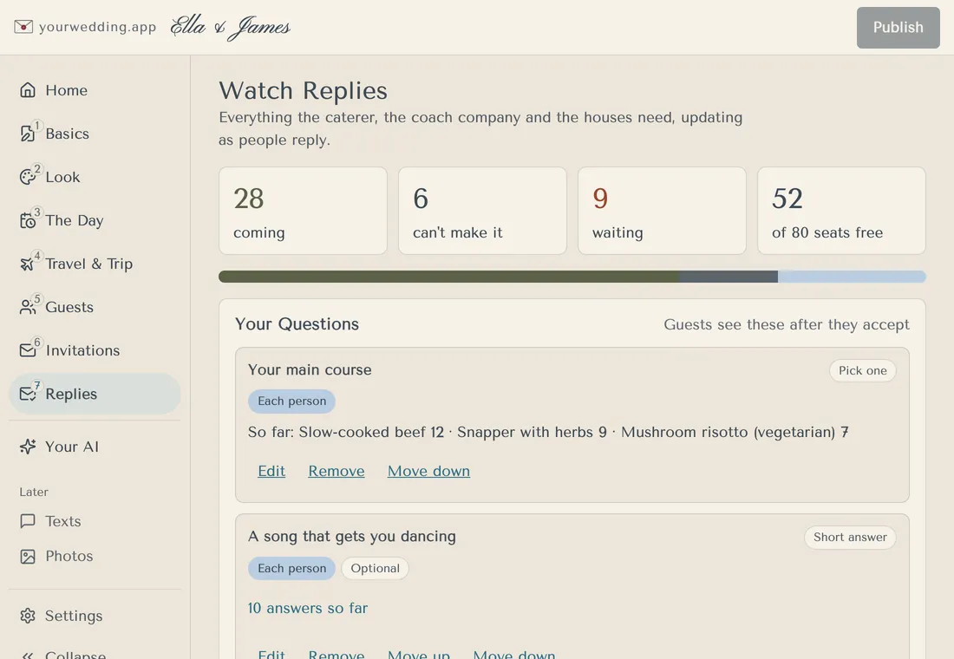Click the Texts speech bubble icon
Image resolution: width=954 pixels, height=659 pixels.
[x=28, y=521]
